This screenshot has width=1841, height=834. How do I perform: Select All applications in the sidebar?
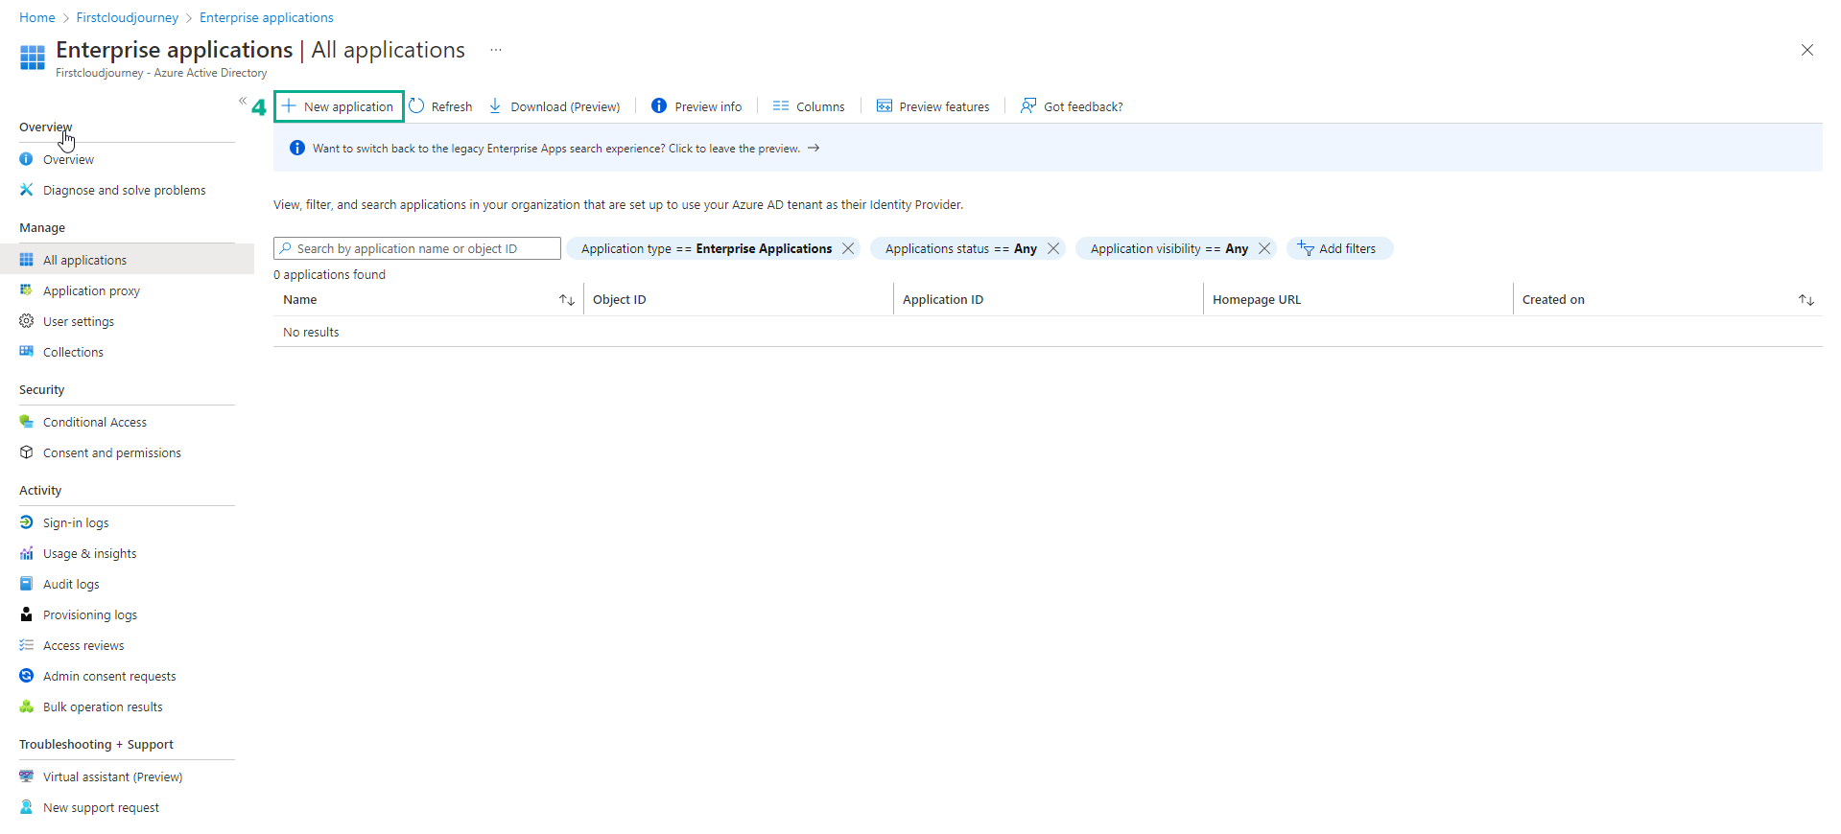click(127, 260)
